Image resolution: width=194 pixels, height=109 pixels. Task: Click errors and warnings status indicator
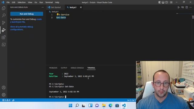coord(6,100)
